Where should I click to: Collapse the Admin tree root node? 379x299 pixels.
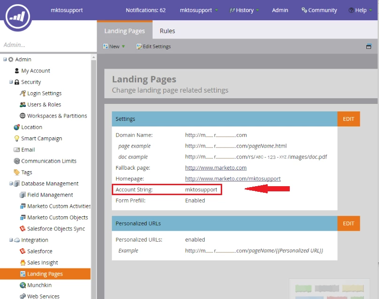tap(5, 59)
